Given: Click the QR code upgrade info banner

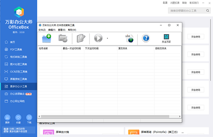Looking at the screenshot, I should point(18,130).
